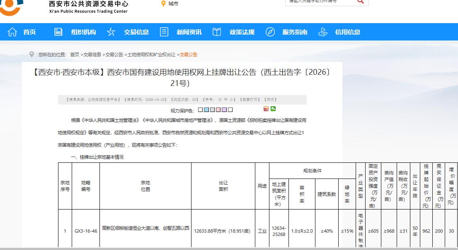Open 土地使用权和矿业权出让 breadcrumb link
458x250 pixels.
151,55
